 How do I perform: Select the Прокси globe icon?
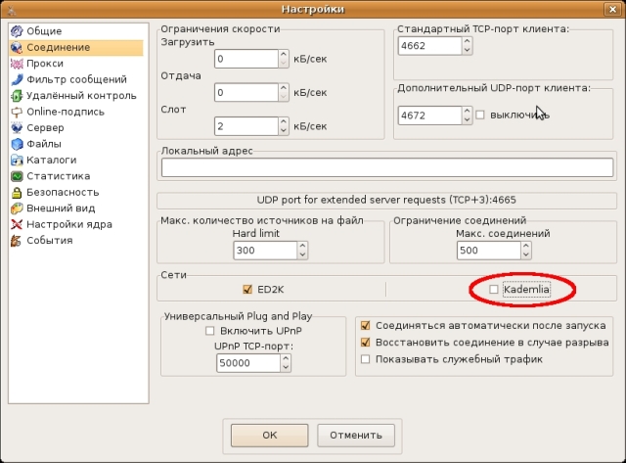[17, 64]
